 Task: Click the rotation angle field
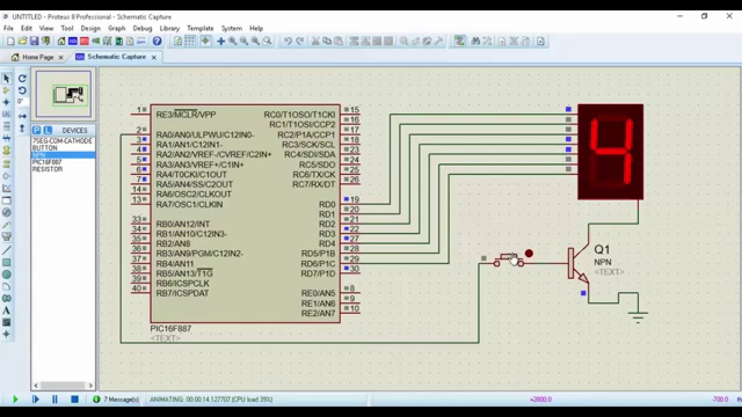tap(22, 102)
